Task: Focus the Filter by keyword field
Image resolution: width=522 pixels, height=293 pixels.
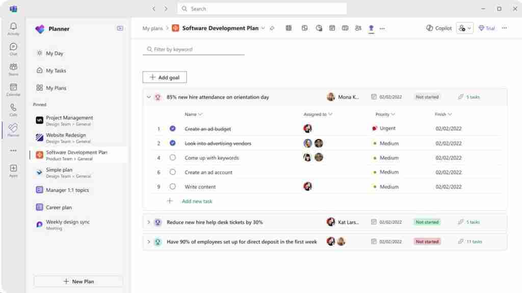Action: (193, 49)
